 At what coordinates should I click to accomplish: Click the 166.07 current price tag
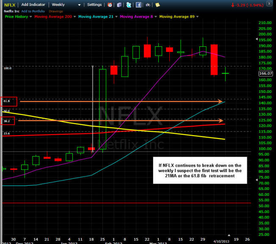coord(265,73)
